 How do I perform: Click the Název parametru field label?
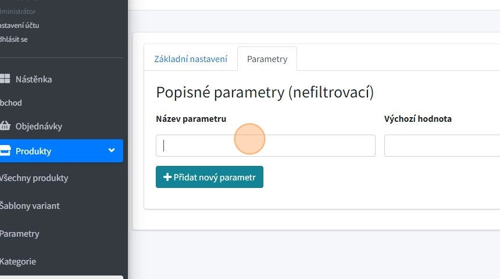coord(191,119)
